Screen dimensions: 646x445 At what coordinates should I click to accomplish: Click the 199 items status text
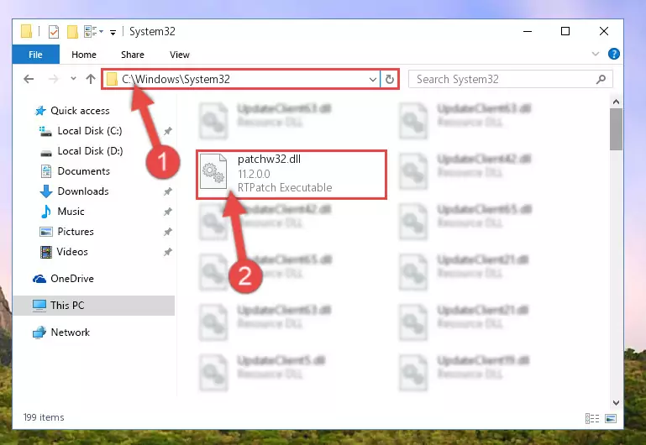44,417
